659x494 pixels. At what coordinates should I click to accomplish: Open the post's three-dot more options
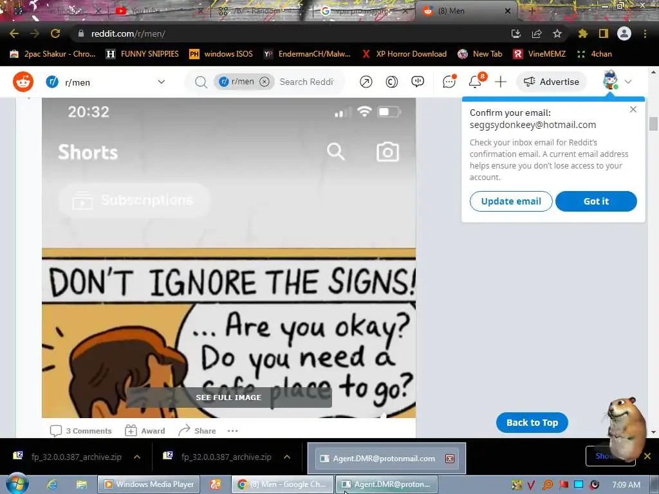(x=232, y=430)
